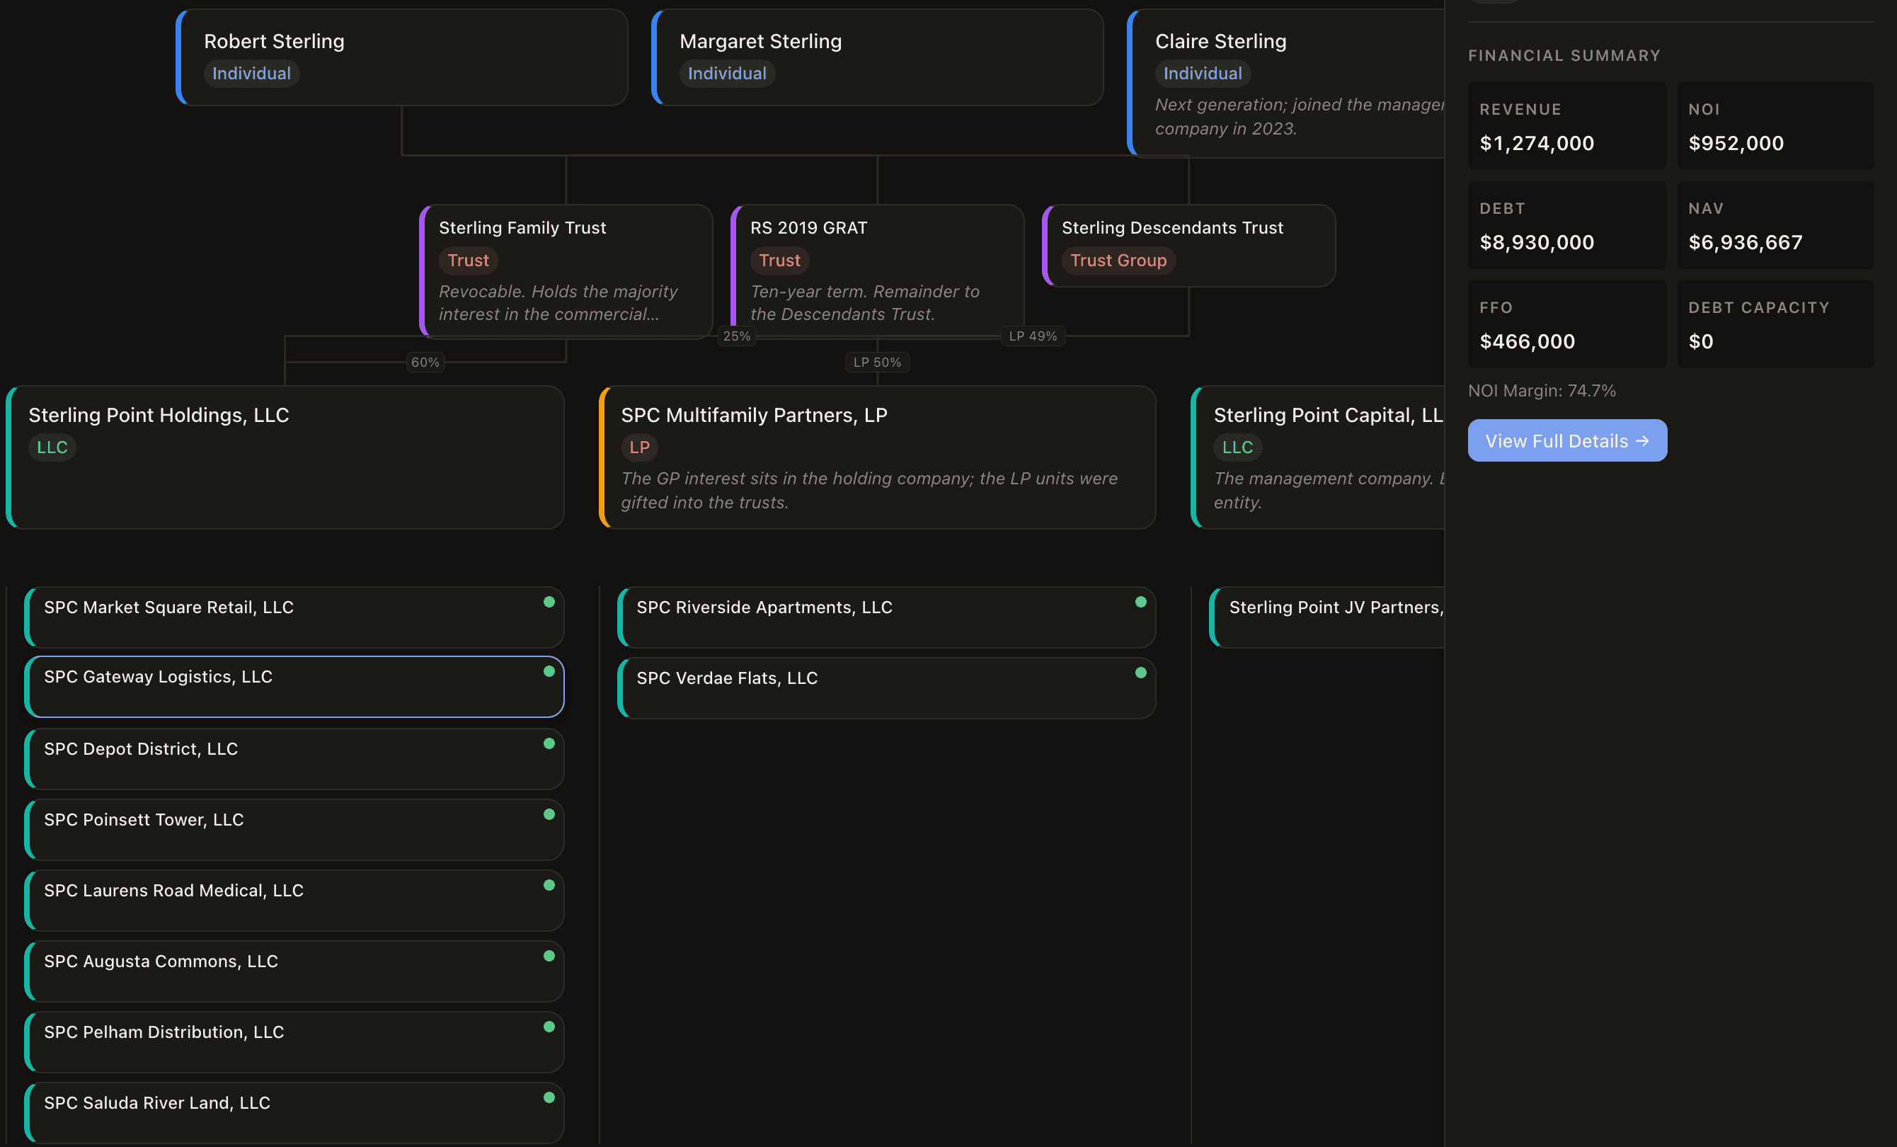The image size is (1897, 1147).
Task: Select Sterling Point Holdings, LLC card
Action: pos(285,457)
